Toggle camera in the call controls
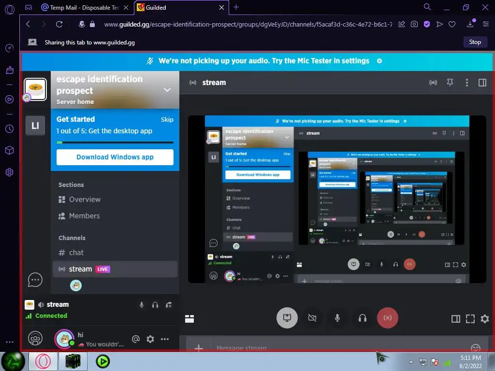The width and height of the screenshot is (495, 371). [x=312, y=318]
